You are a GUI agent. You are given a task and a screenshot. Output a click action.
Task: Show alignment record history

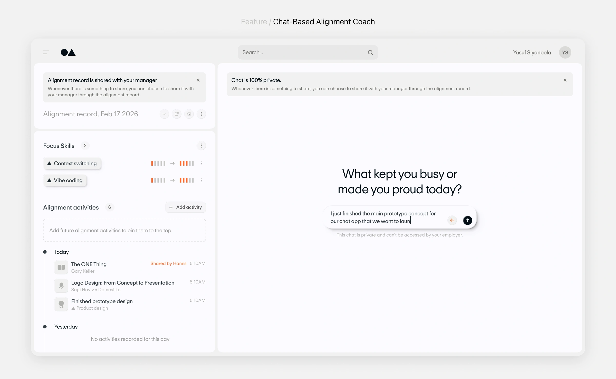[189, 114]
